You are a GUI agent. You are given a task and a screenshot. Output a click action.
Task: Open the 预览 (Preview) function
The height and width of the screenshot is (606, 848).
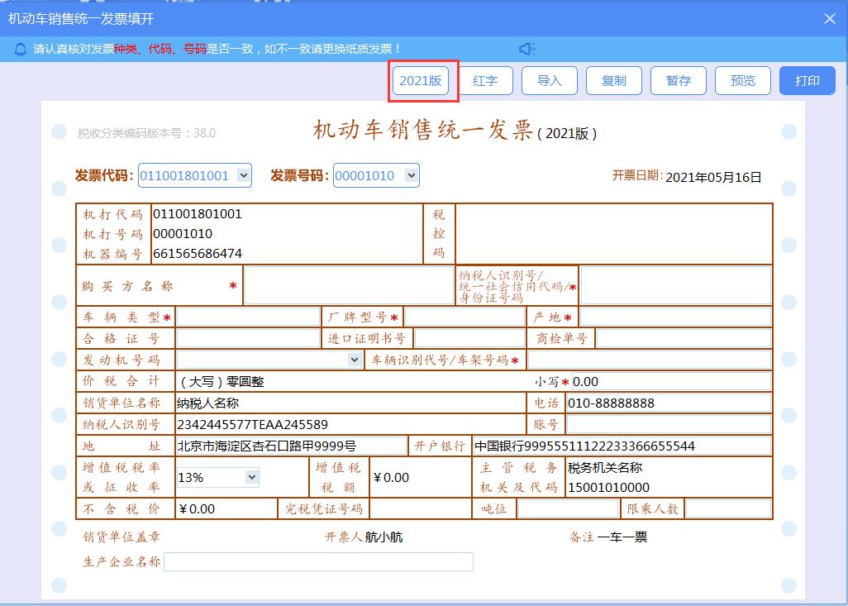point(742,80)
